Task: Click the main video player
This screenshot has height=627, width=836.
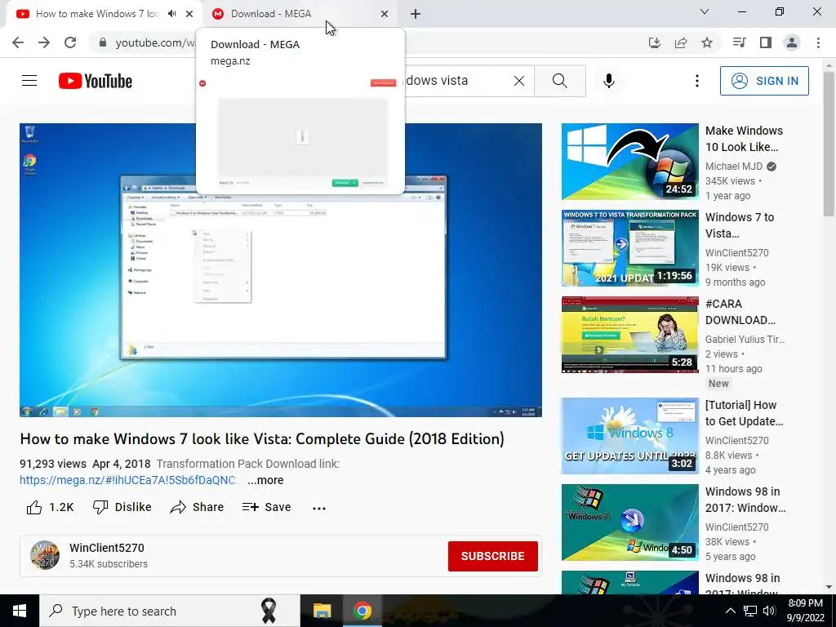Action: pos(281,269)
